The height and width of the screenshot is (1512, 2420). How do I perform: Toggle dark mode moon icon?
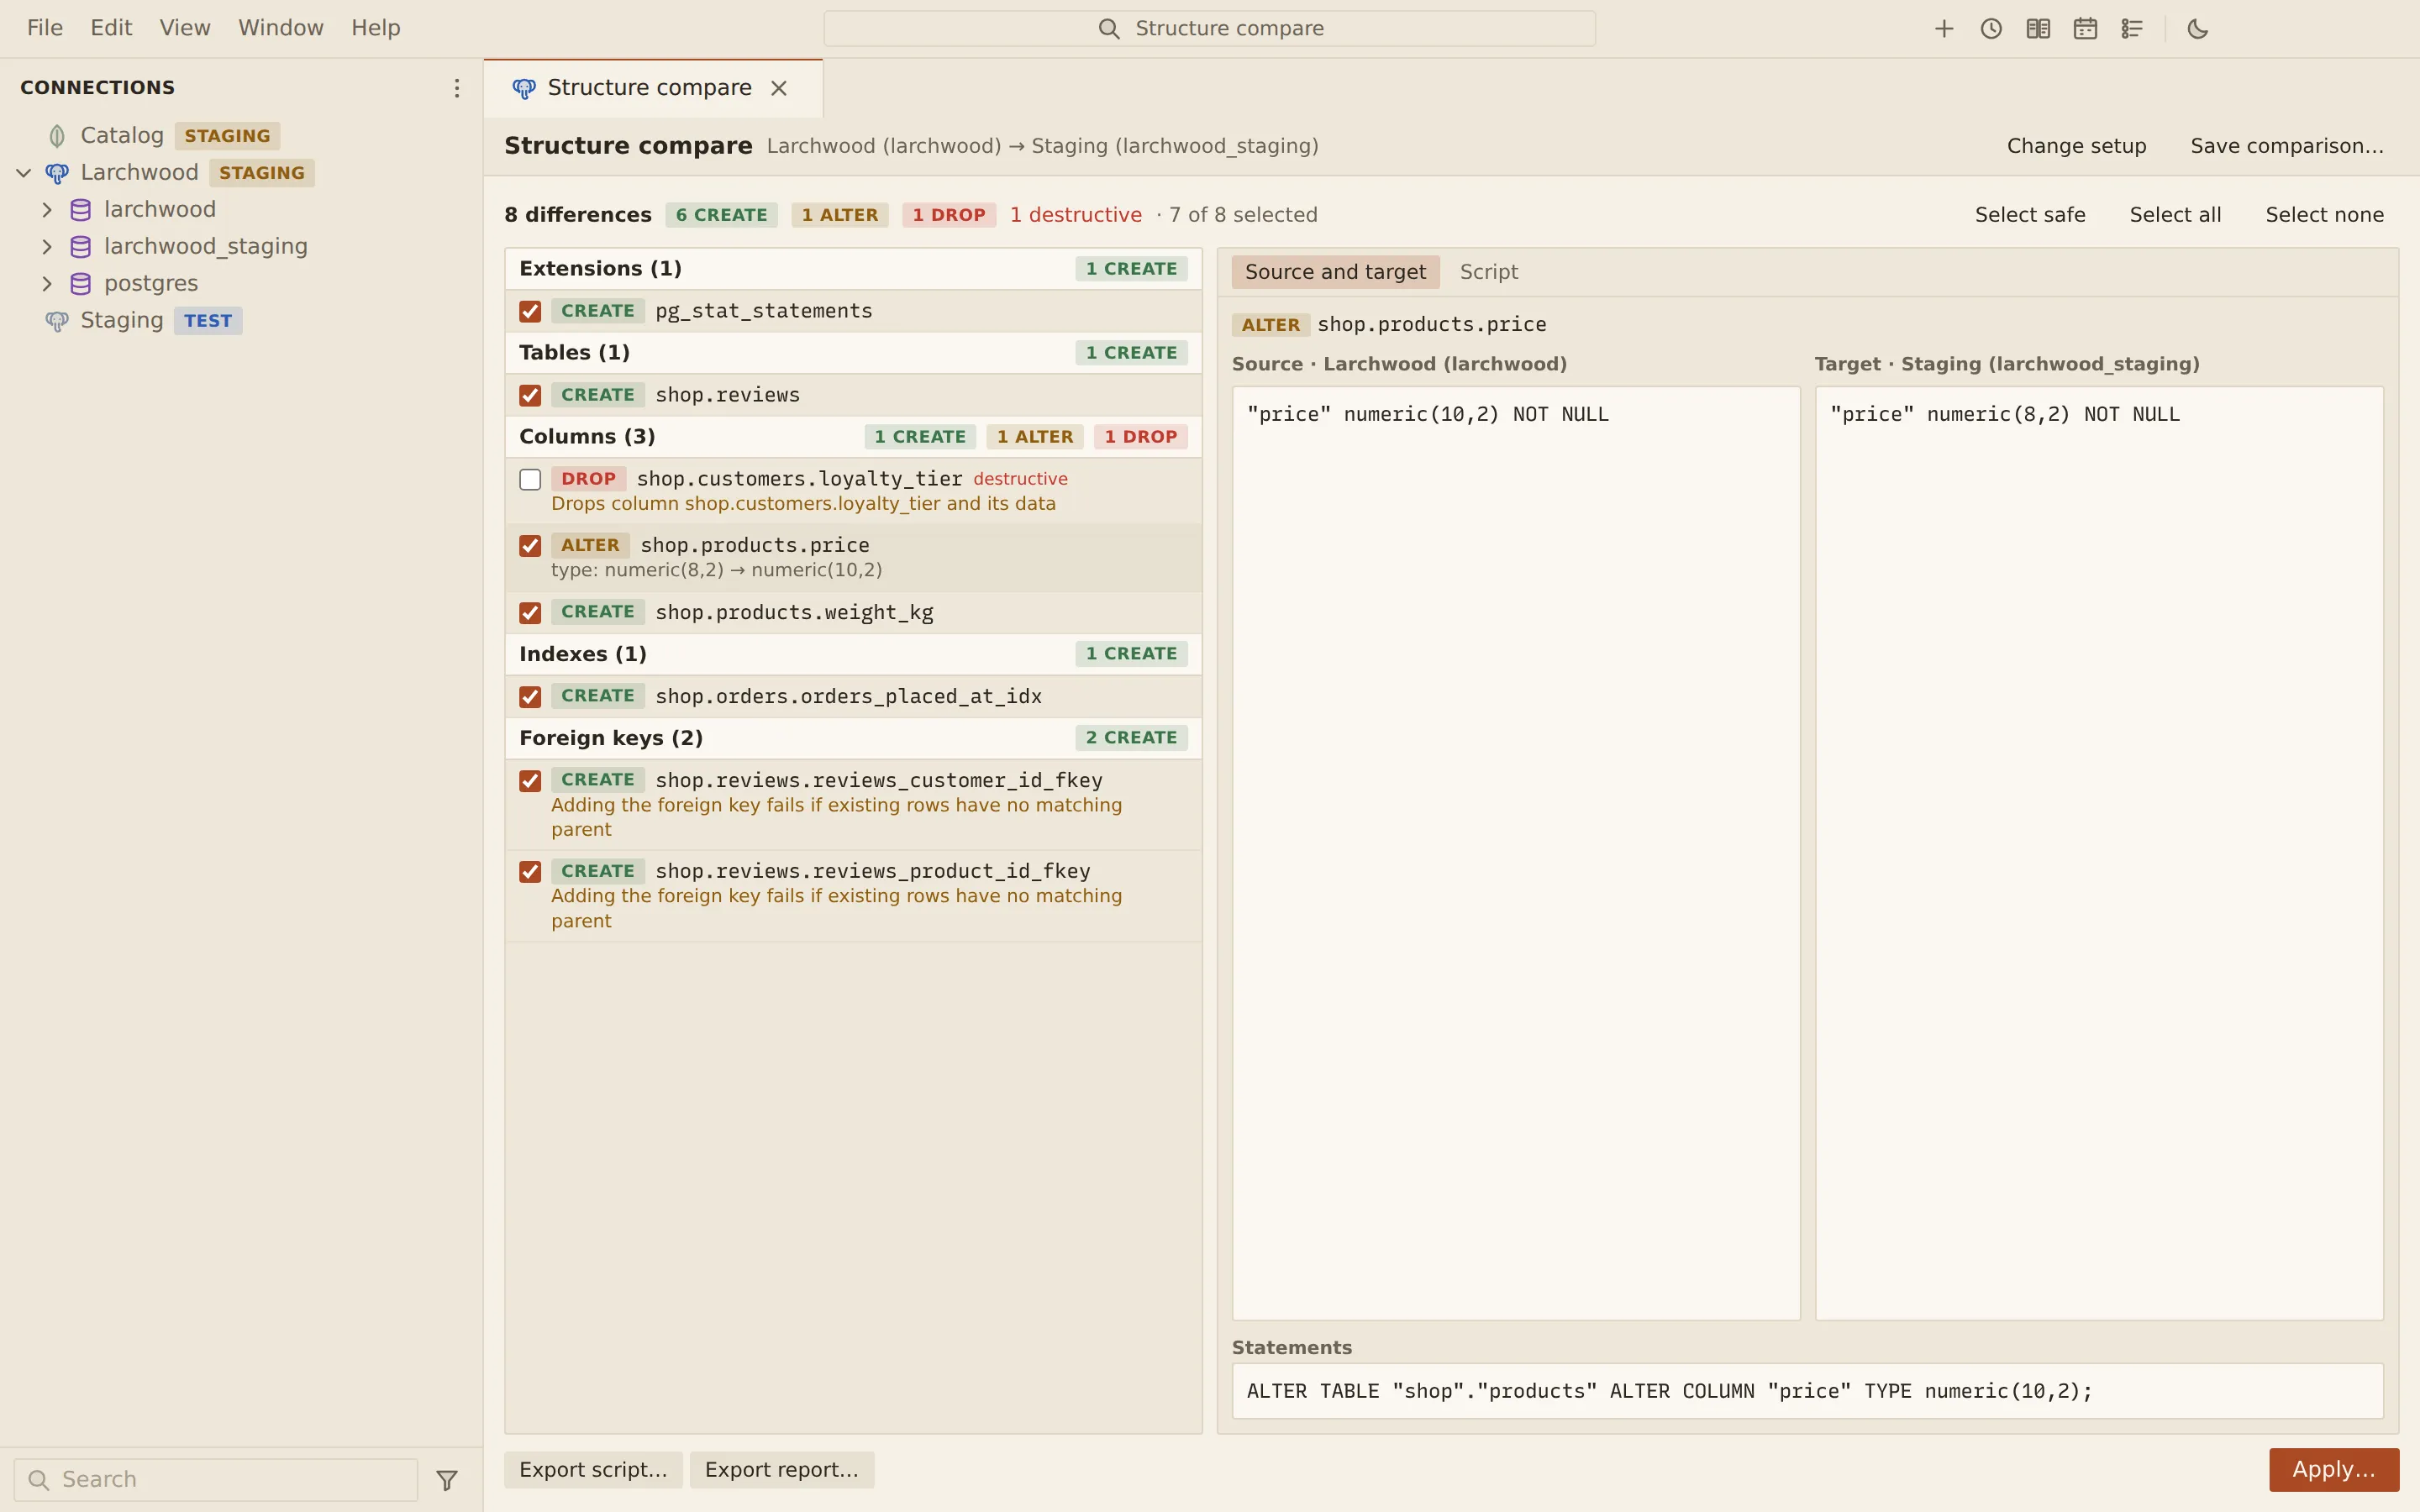pos(2197,29)
